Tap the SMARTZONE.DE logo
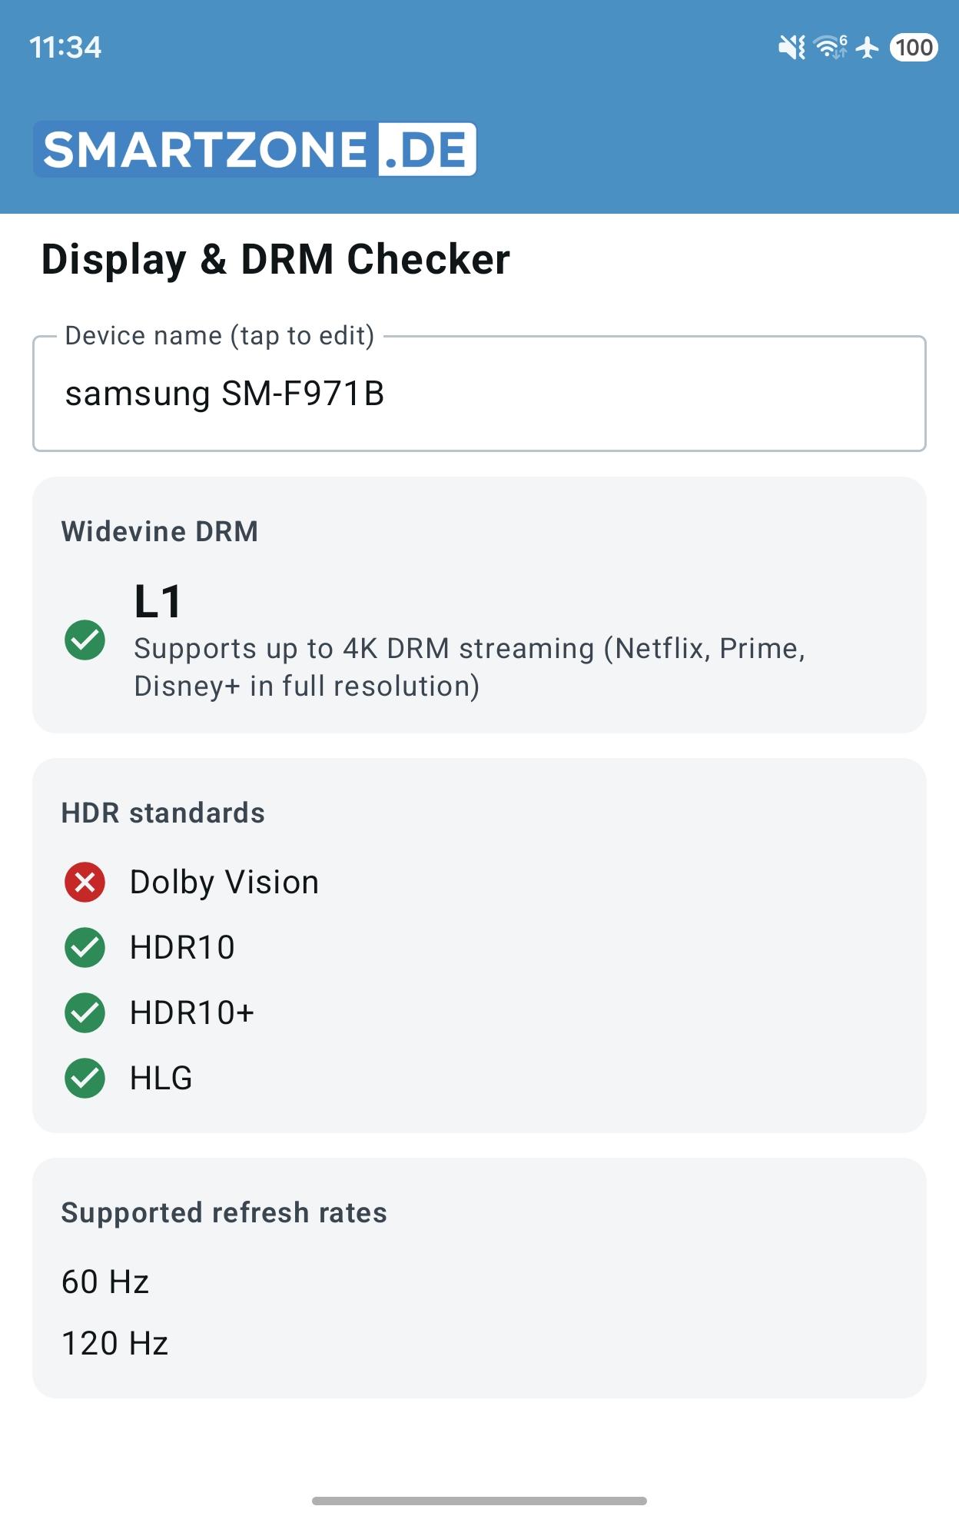 coord(254,149)
